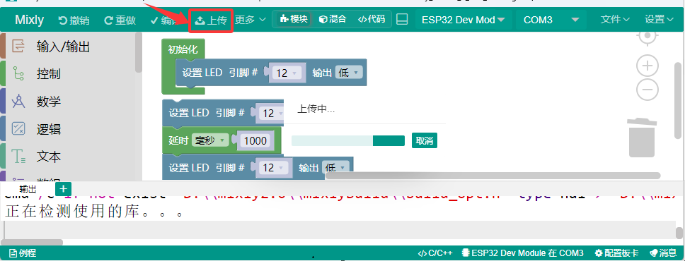This screenshot has width=685, height=261.
Task: Click the 输入/输出 category icon
Action: click(x=18, y=46)
